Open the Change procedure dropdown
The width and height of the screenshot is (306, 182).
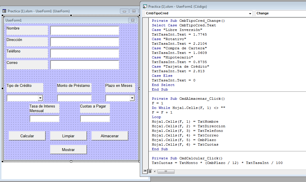pyautogui.click(x=281, y=13)
